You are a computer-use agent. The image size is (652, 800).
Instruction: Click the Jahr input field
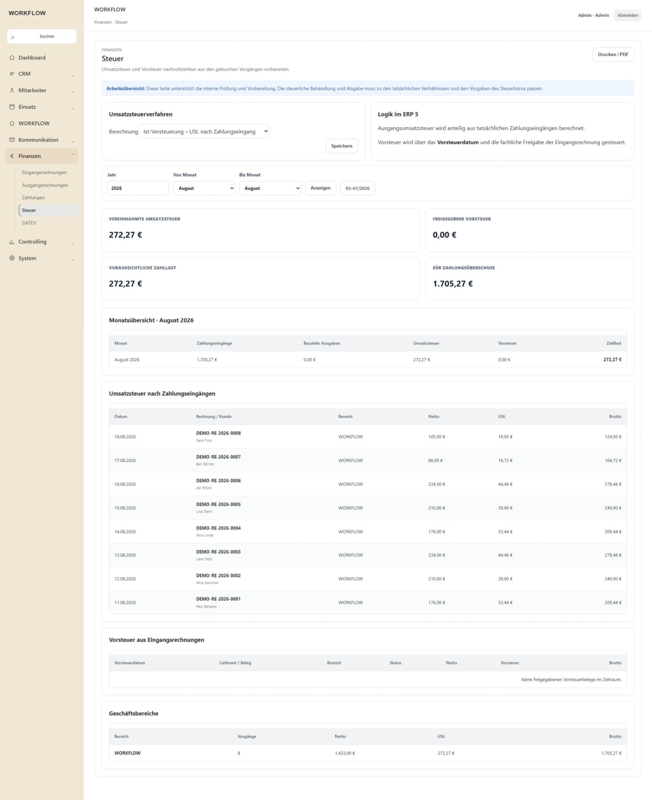pyautogui.click(x=138, y=188)
